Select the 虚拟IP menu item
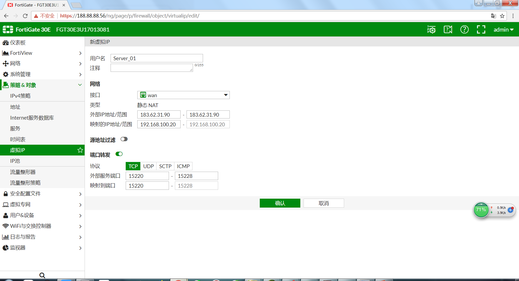 tap(42, 150)
